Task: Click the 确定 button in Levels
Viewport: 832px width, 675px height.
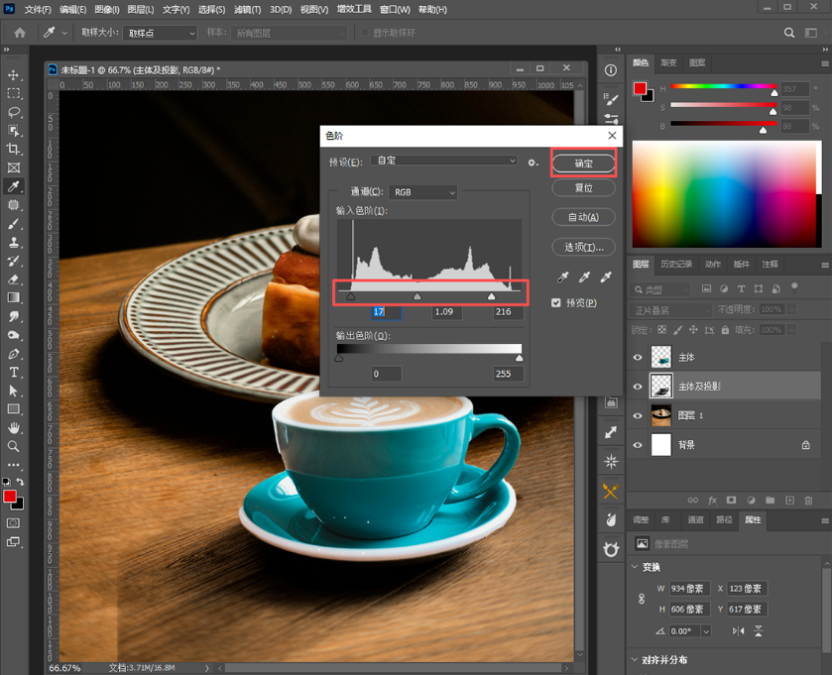Action: pyautogui.click(x=584, y=164)
